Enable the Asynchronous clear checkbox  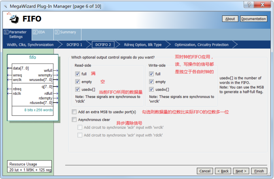click(74, 120)
